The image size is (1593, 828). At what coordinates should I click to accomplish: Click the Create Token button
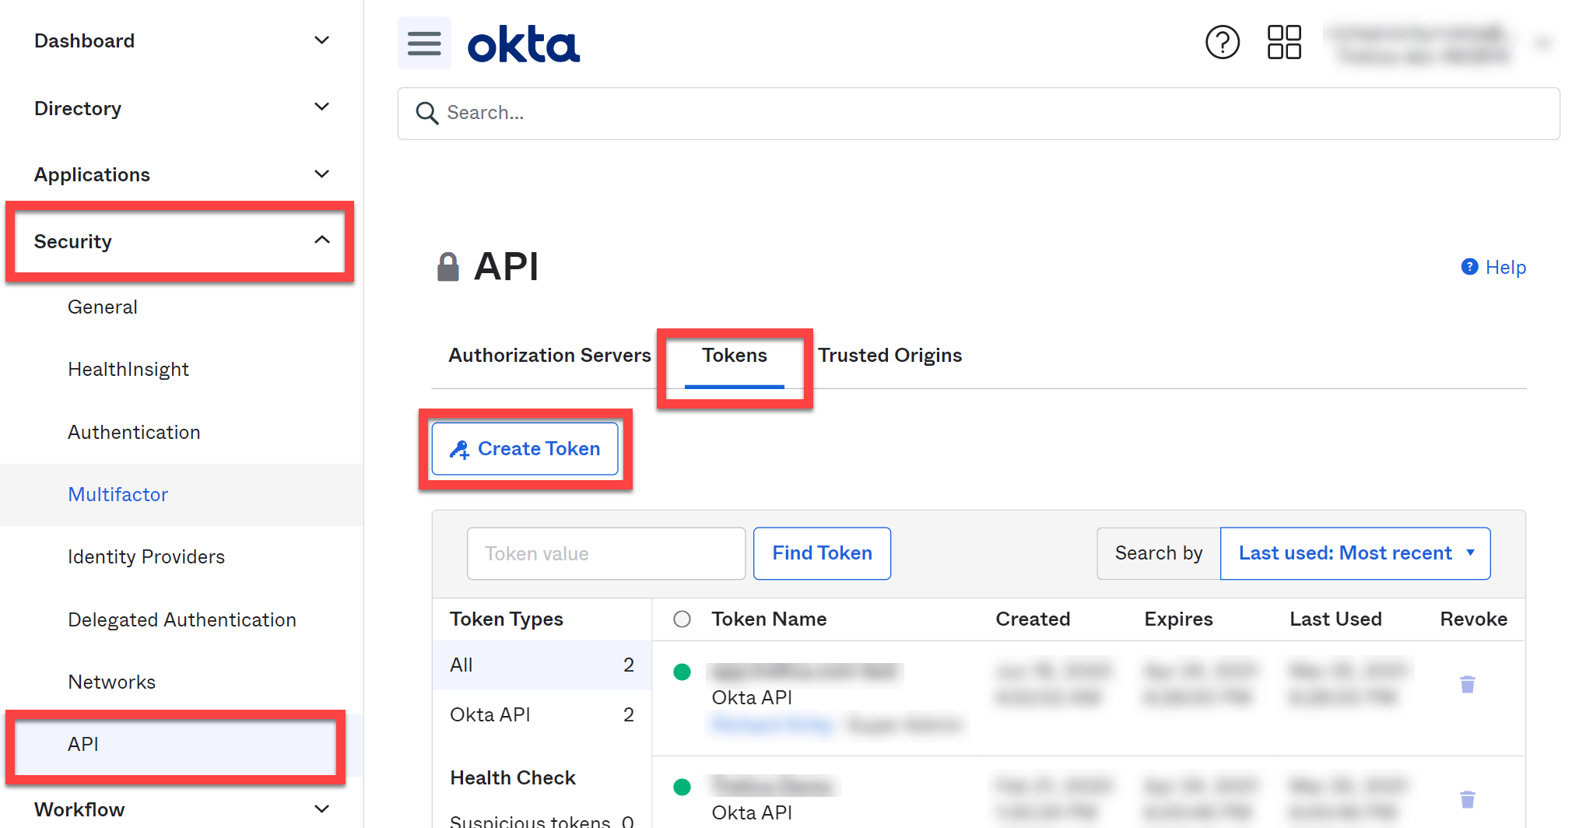coord(525,449)
